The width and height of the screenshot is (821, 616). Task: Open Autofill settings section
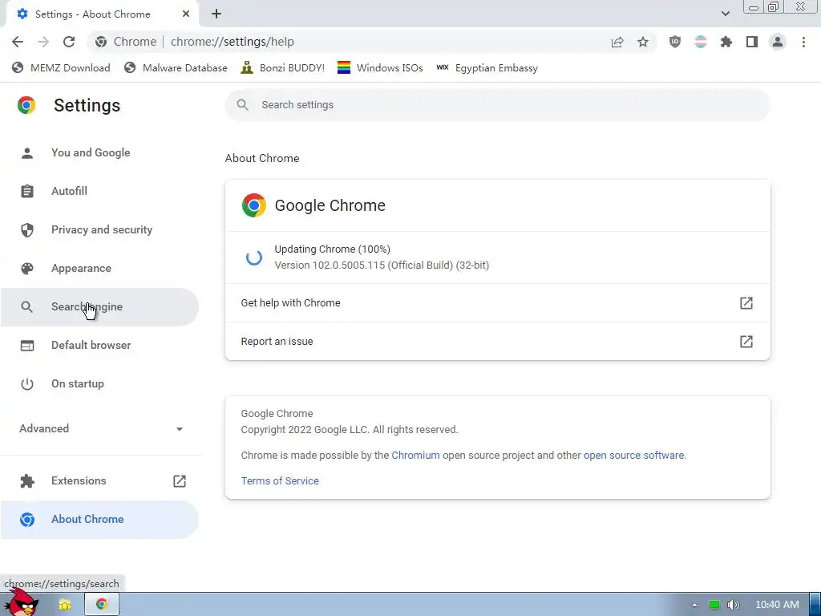point(99,191)
